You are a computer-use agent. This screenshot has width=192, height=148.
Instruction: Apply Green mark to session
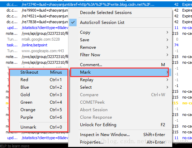tap(39, 102)
